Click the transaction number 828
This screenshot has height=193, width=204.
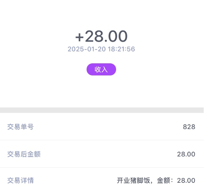coord(189,127)
